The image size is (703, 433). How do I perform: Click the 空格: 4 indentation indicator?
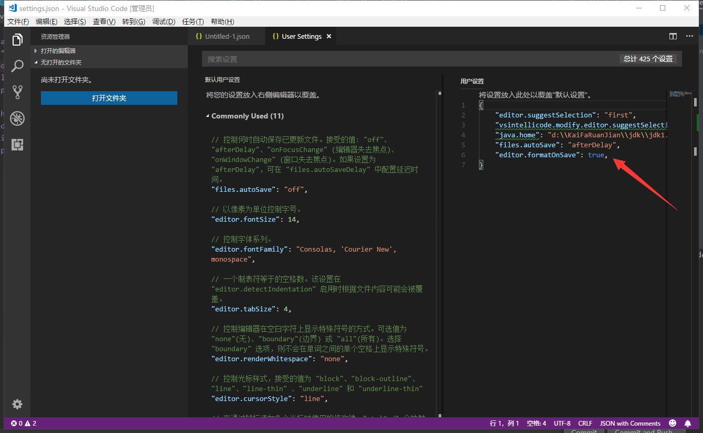pyautogui.click(x=537, y=423)
